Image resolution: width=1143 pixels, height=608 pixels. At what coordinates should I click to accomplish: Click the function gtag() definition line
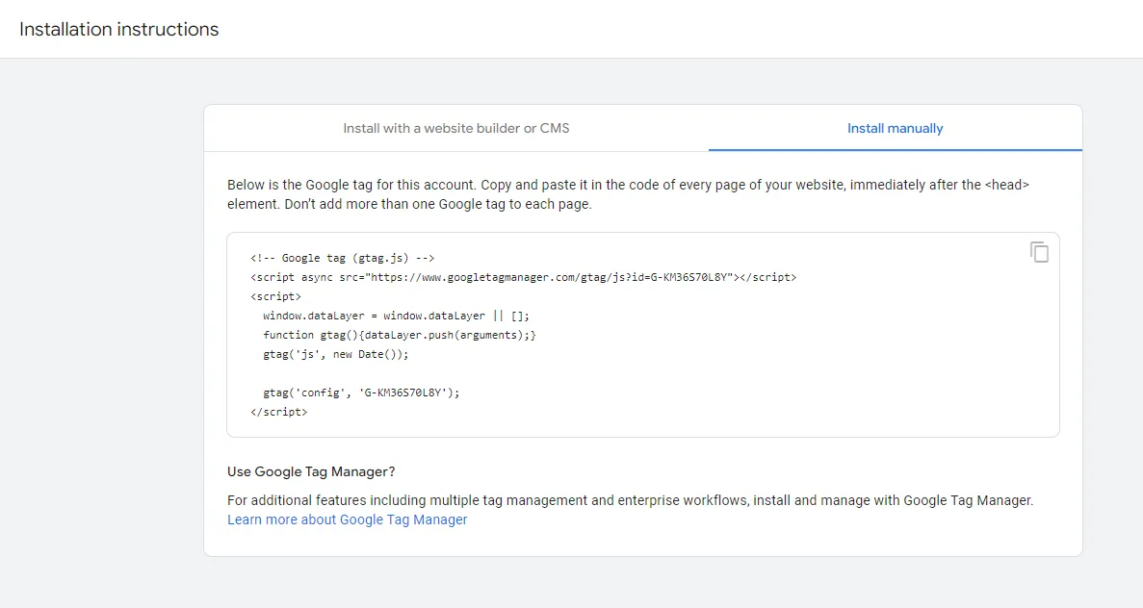[399, 335]
